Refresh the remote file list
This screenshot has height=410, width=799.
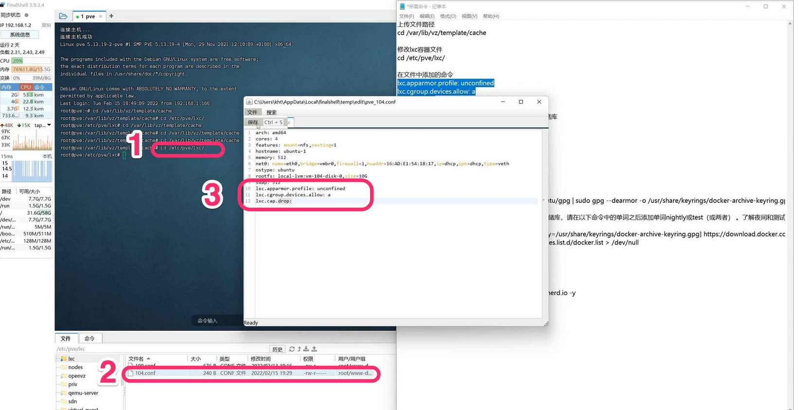pyautogui.click(x=292, y=349)
